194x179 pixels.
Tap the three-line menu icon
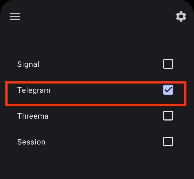pos(15,16)
